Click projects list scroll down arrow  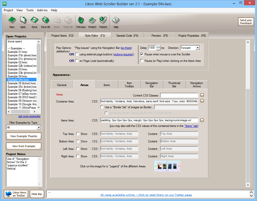click(39, 107)
